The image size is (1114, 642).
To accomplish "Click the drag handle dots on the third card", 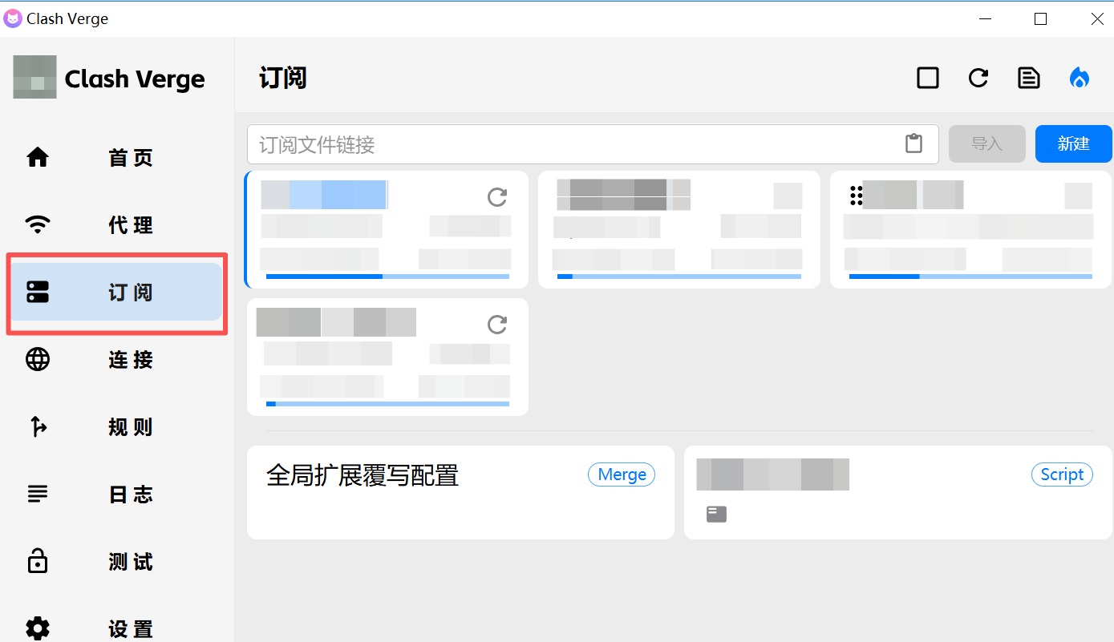I will (x=856, y=195).
